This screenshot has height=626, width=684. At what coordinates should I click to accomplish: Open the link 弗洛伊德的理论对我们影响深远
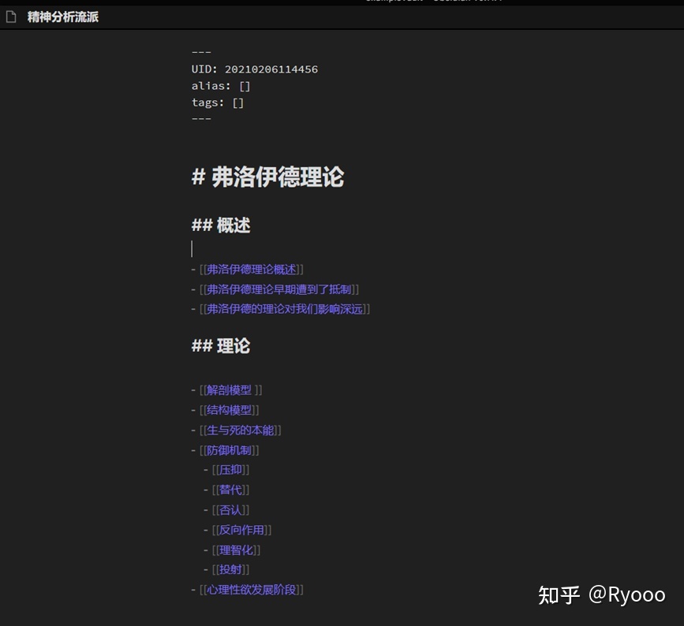pos(285,309)
